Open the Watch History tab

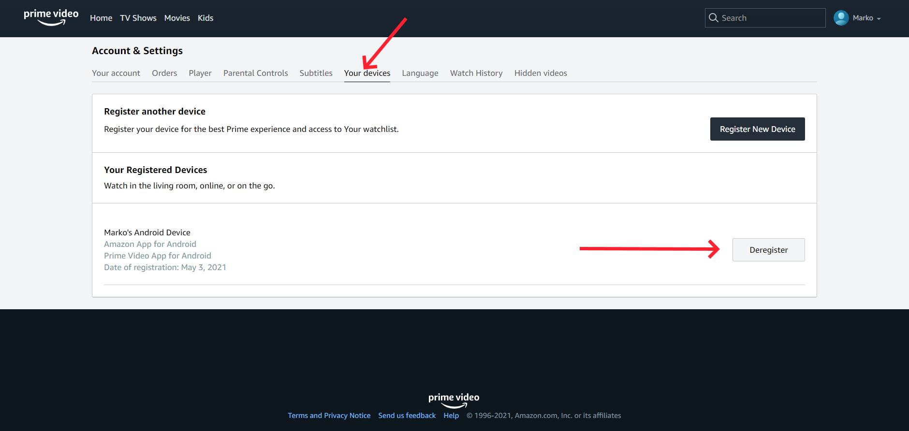476,73
